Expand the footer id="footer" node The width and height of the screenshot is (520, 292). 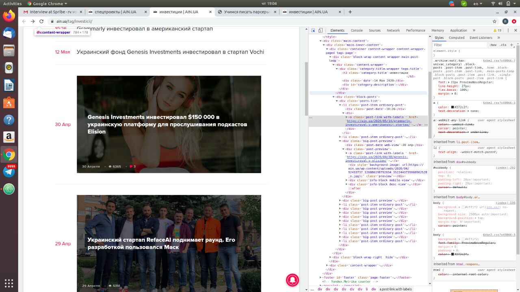coord(321,277)
